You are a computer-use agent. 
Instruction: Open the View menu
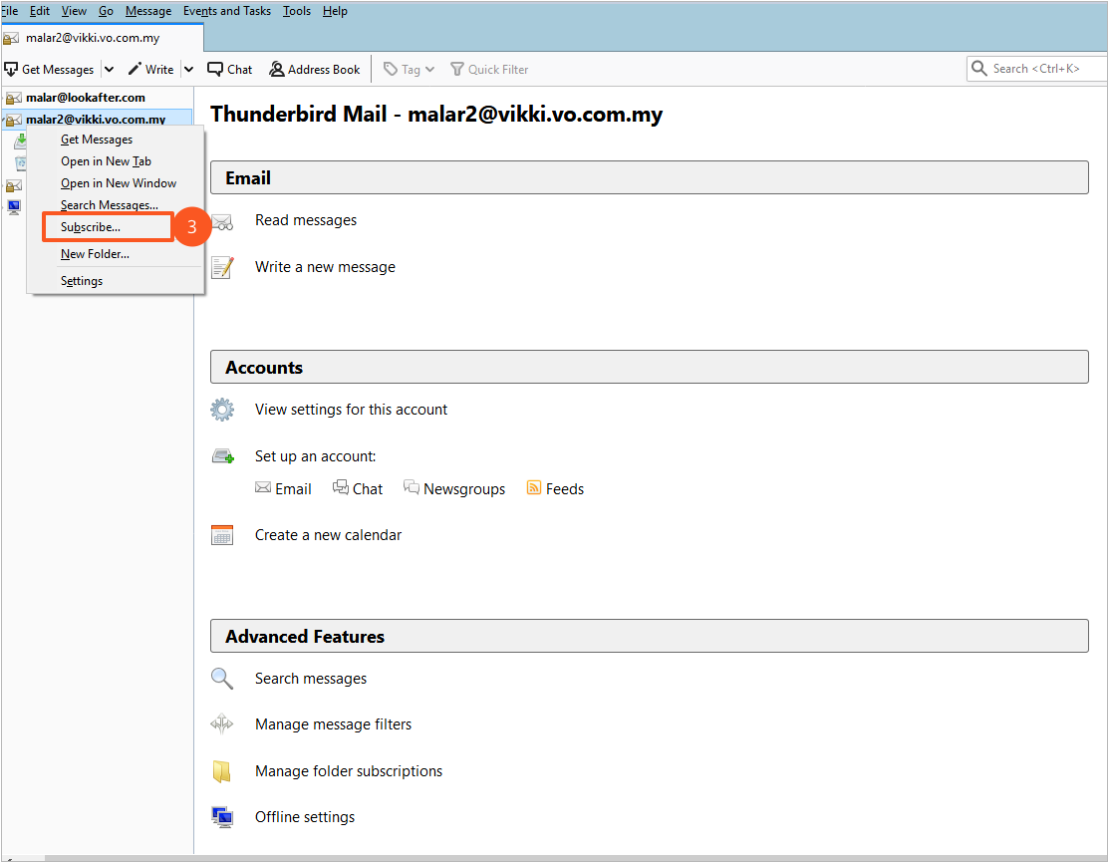(74, 11)
